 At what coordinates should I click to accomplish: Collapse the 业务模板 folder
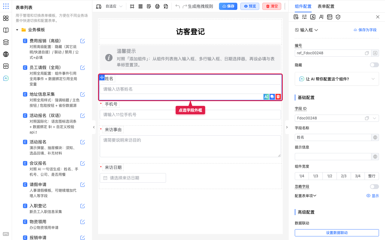[17, 30]
